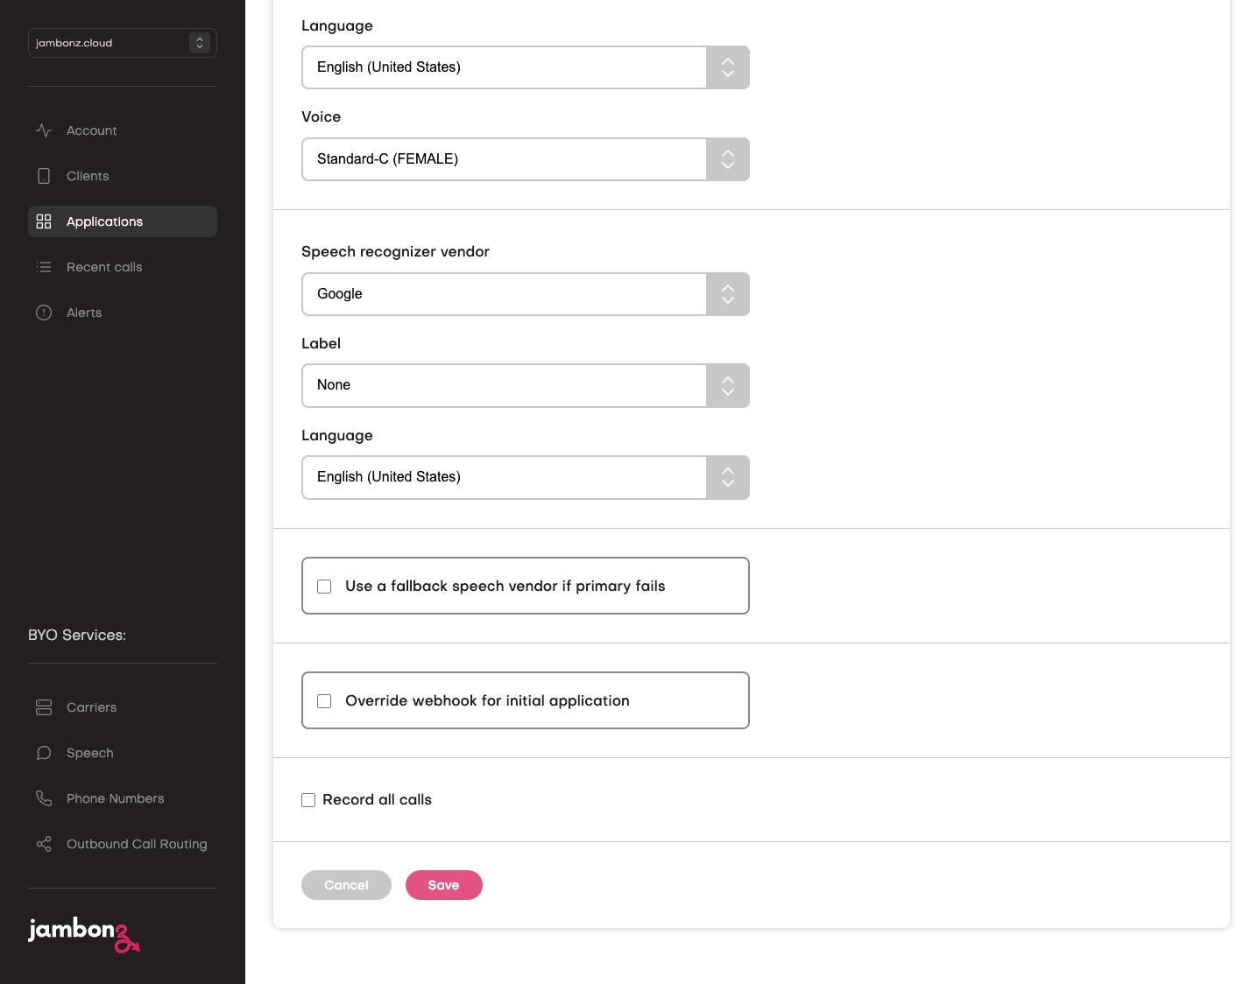The height and width of the screenshot is (984, 1258).
Task: Open the Label dropdown set to None
Action: point(525,385)
